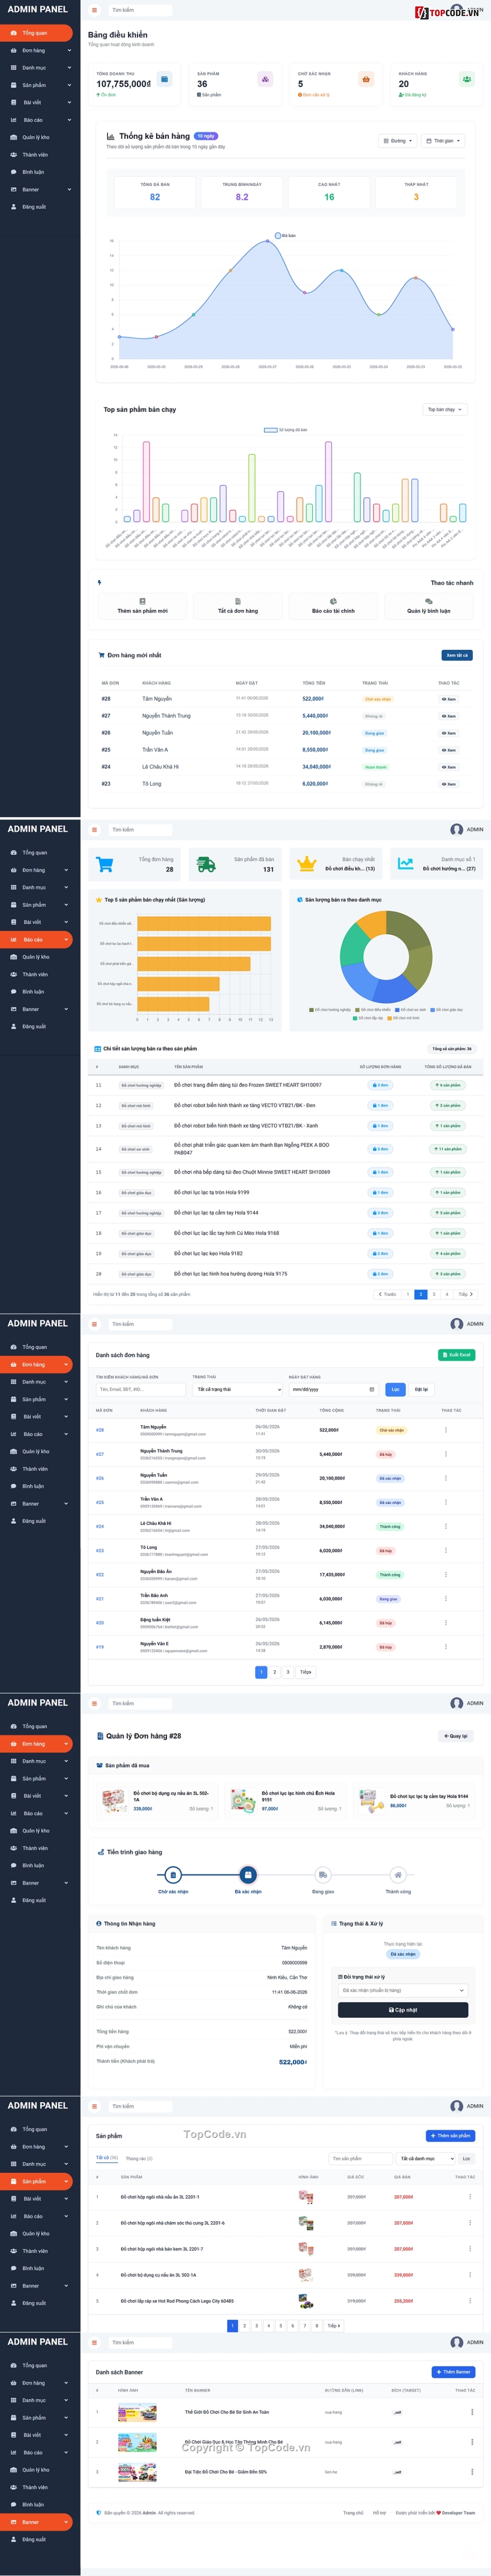Open the three-dot menu for order #24 in order list

click(x=445, y=1526)
